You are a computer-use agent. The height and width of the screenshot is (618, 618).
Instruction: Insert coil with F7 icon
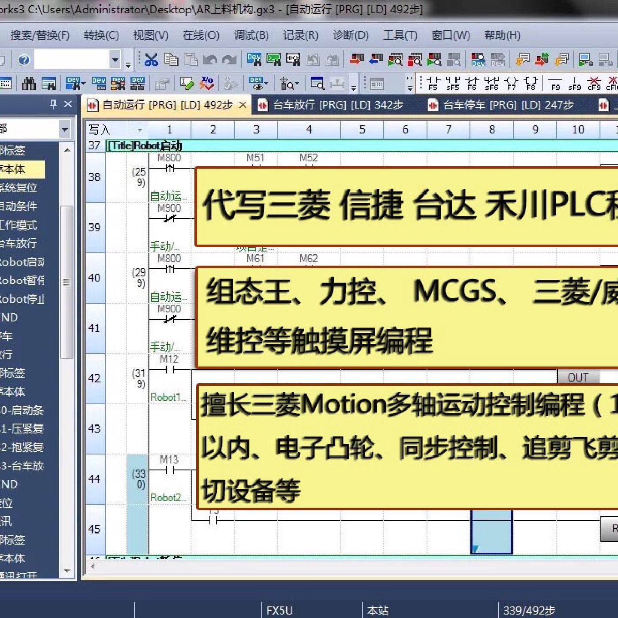coord(511,83)
